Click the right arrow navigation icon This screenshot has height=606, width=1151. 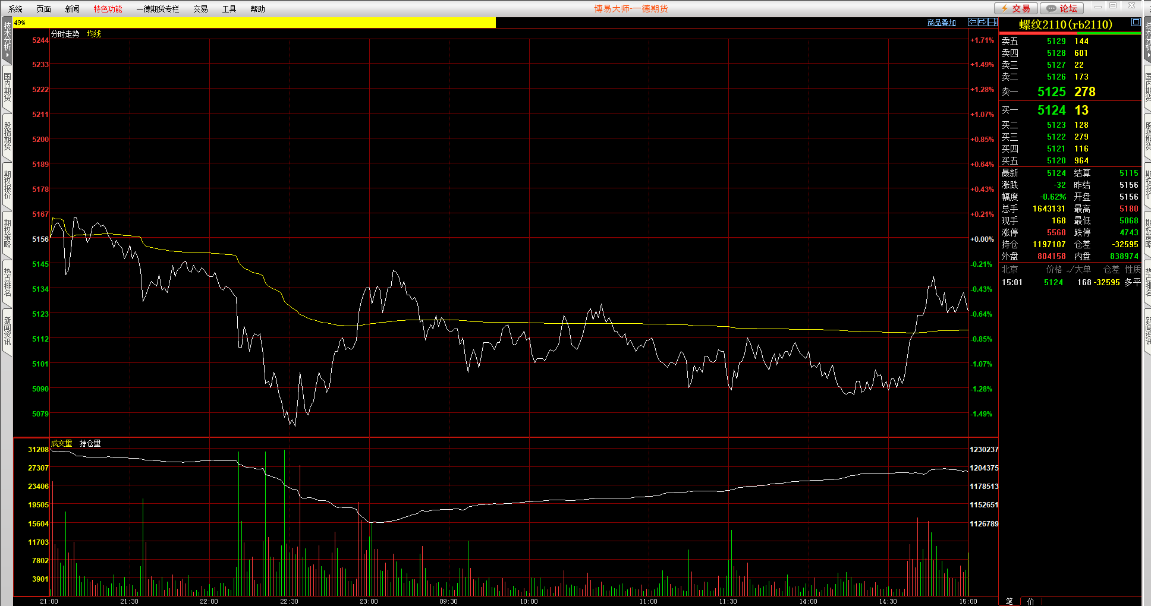pos(983,22)
